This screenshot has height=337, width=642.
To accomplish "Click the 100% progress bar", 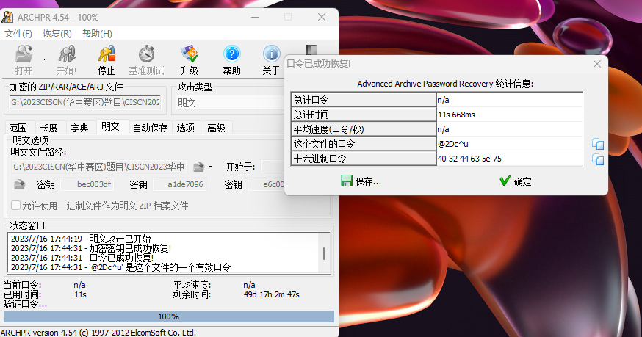I will pos(169,316).
